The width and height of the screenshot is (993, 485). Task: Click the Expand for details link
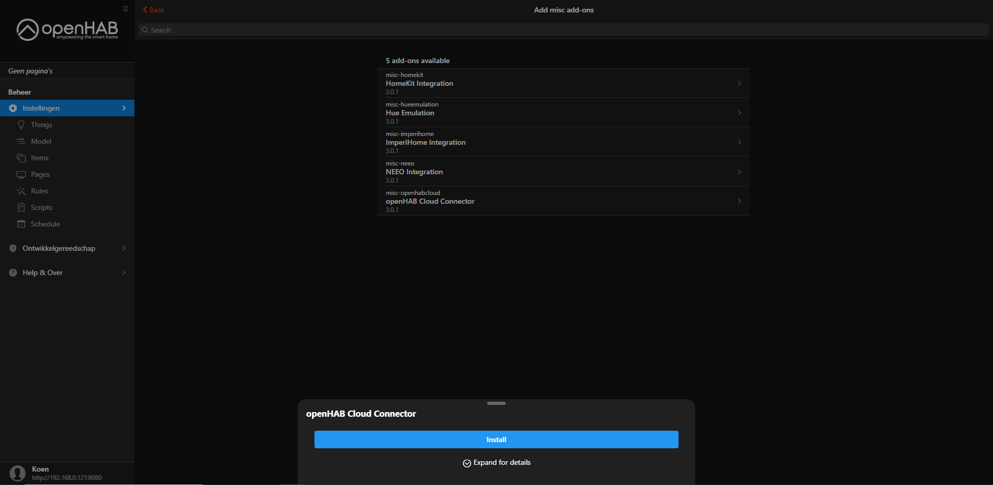(x=497, y=463)
